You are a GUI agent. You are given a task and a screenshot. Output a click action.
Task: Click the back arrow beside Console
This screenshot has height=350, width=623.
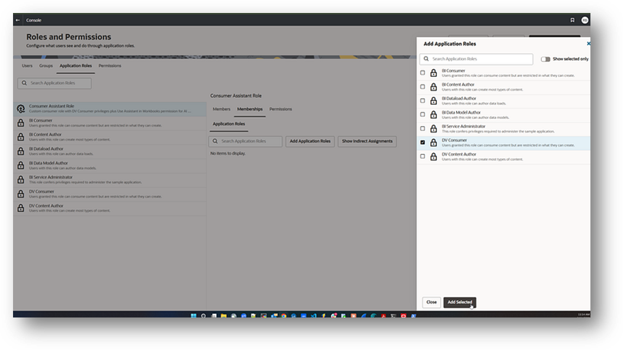tap(18, 20)
